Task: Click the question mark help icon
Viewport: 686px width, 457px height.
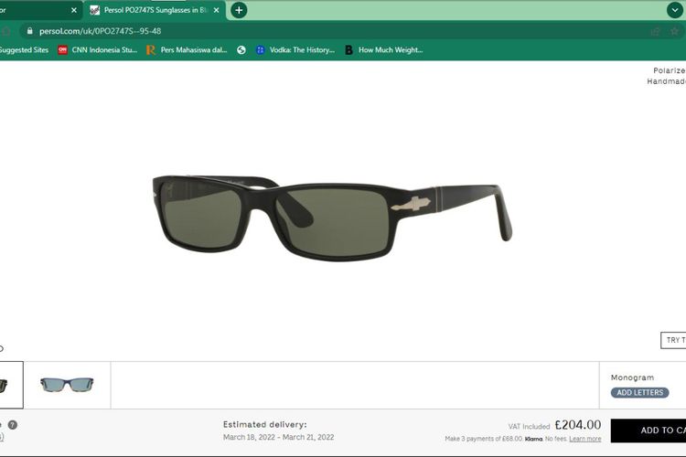Action: (13, 425)
